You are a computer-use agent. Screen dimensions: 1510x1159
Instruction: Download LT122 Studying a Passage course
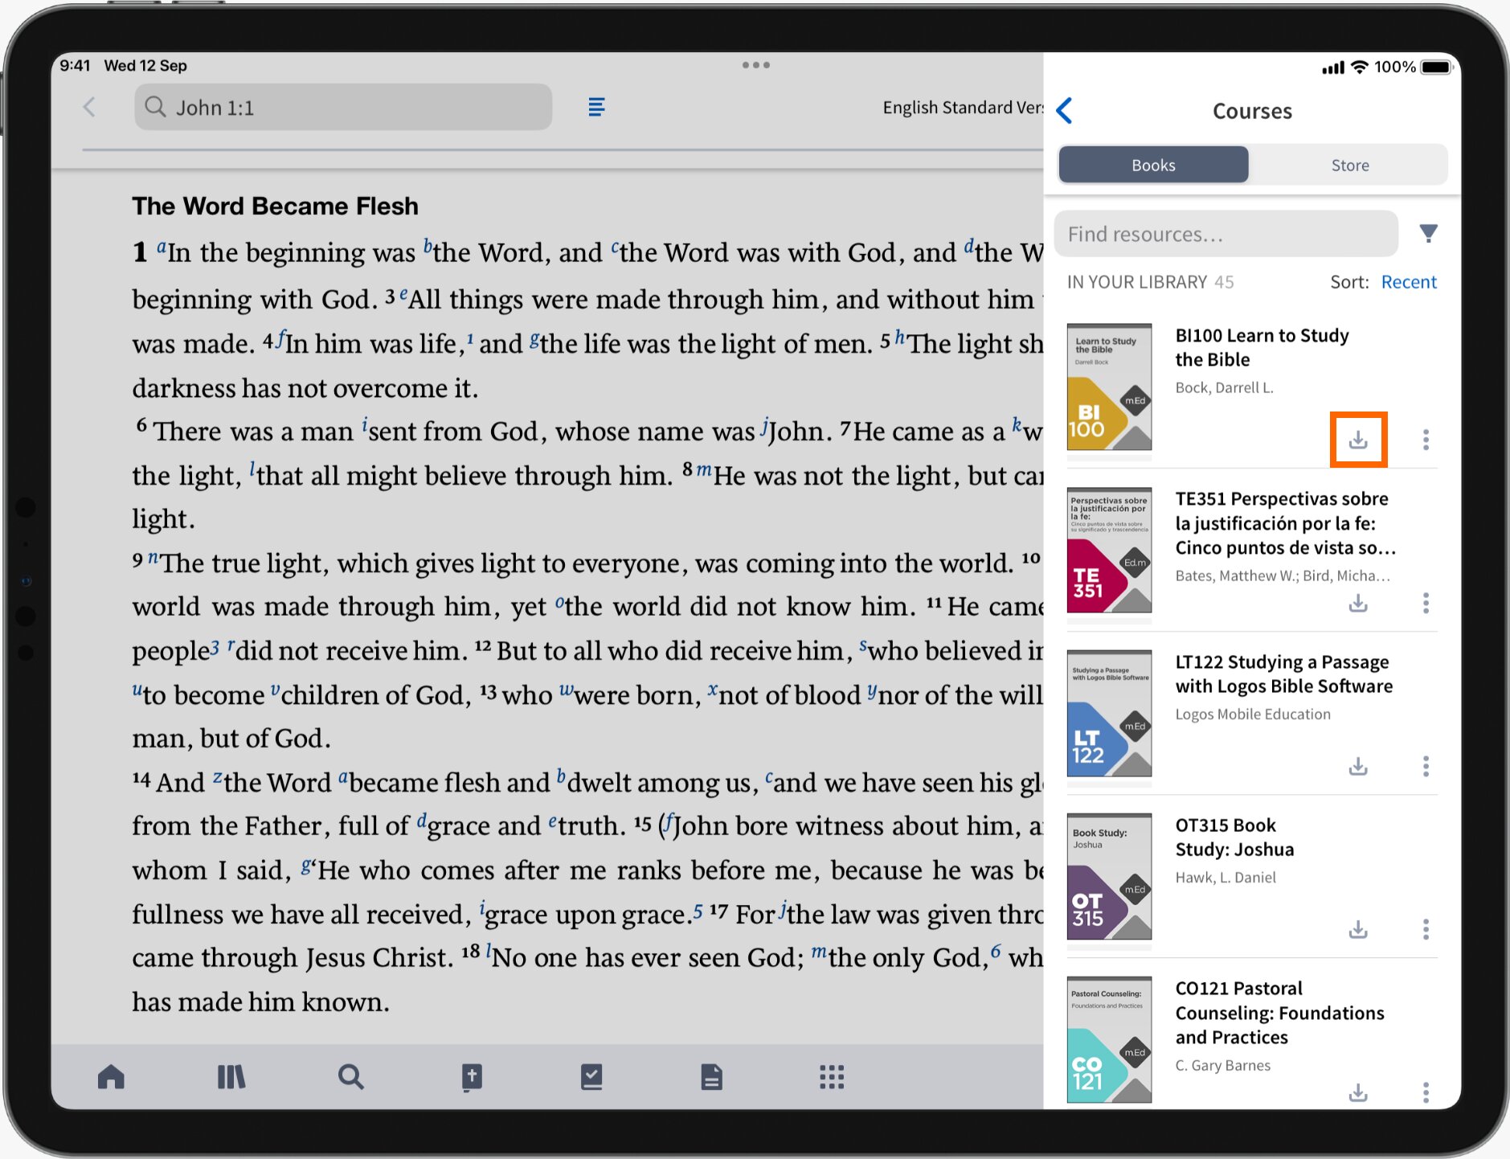pyautogui.click(x=1358, y=766)
